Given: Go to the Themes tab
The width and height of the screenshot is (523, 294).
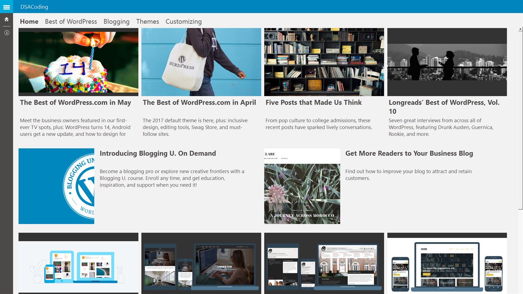Looking at the screenshot, I should pyautogui.click(x=148, y=22).
